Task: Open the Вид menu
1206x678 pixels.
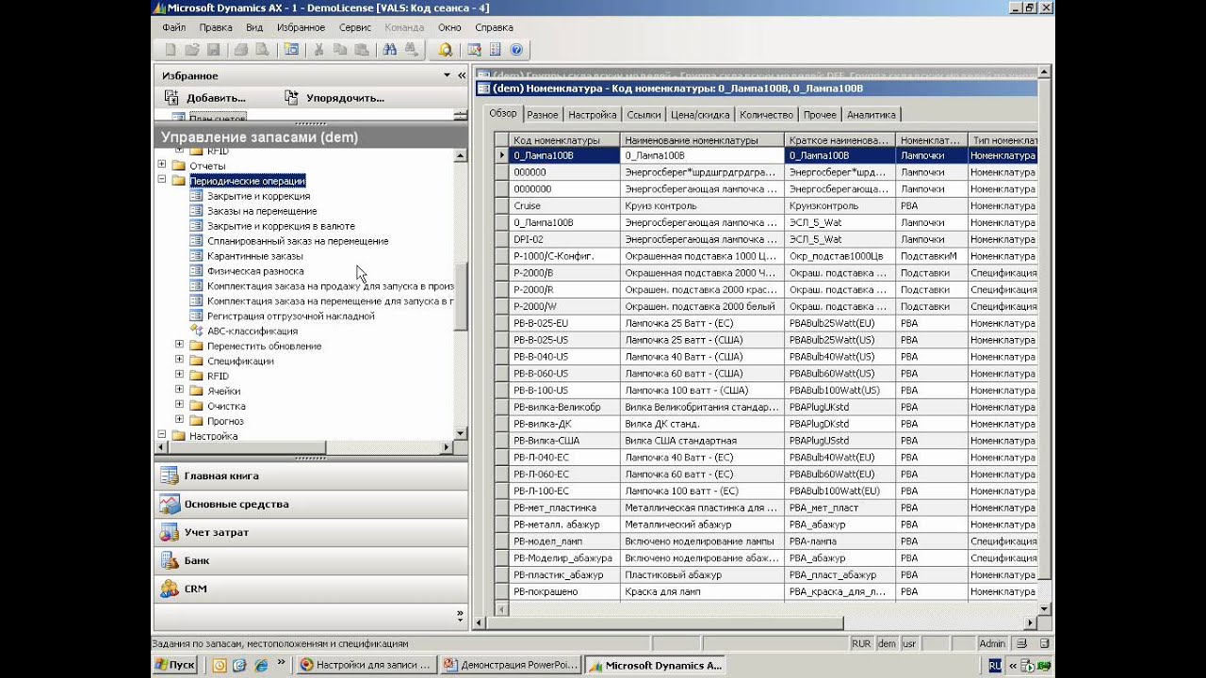Action: [254, 27]
